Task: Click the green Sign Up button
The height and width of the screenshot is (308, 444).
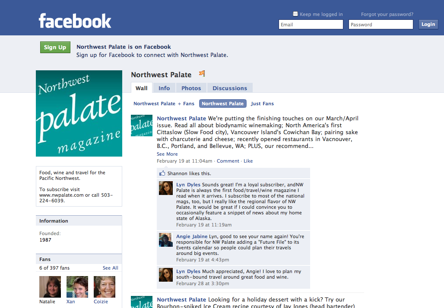Action: (x=55, y=47)
